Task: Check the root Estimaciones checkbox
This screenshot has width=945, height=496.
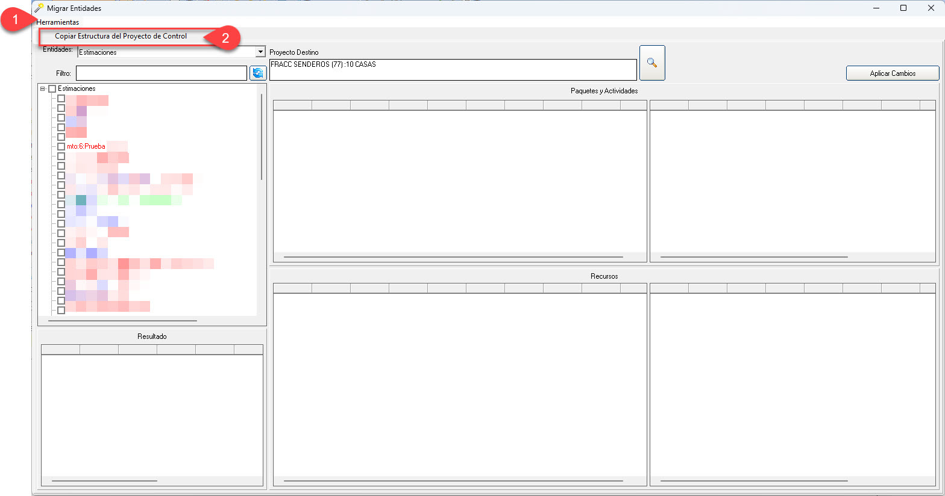Action: 52,89
